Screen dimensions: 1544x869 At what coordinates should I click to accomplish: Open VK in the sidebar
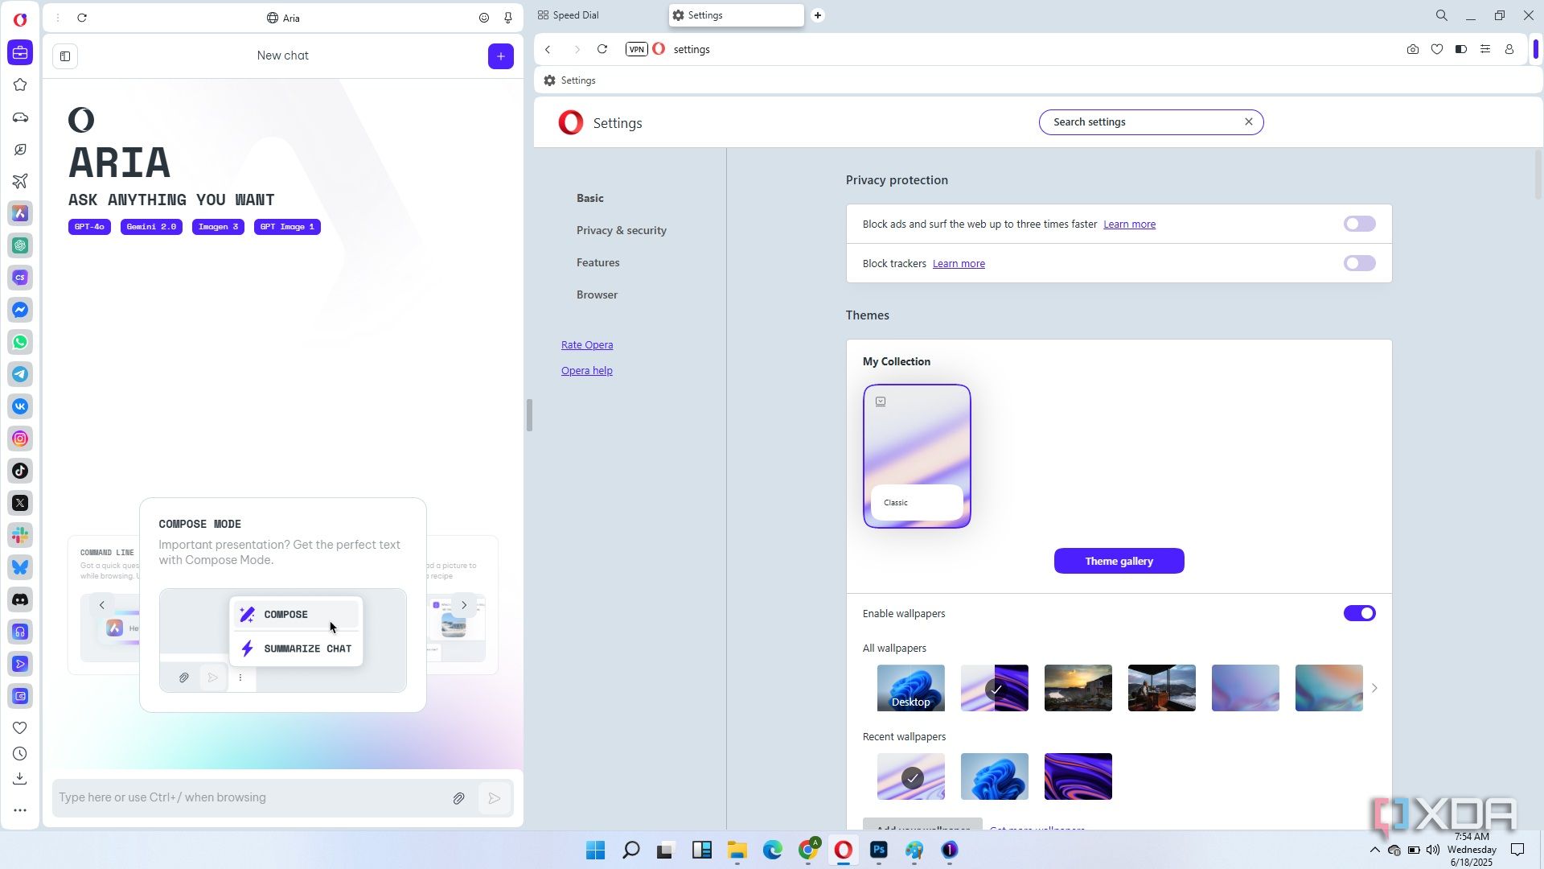[20, 407]
